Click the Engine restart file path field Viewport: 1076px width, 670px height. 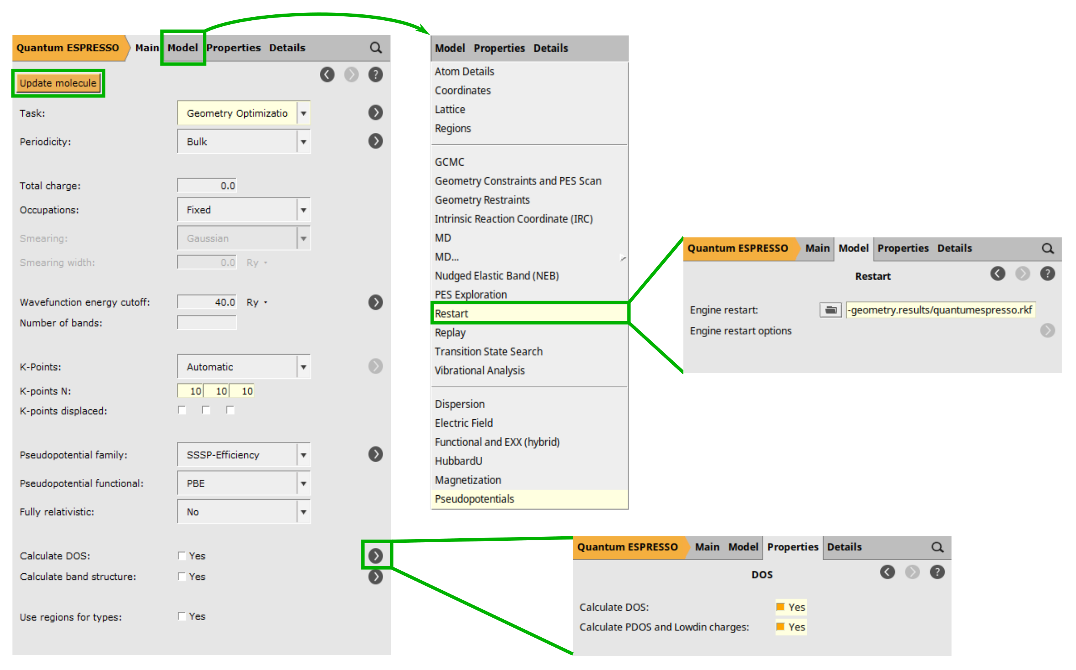[940, 310]
